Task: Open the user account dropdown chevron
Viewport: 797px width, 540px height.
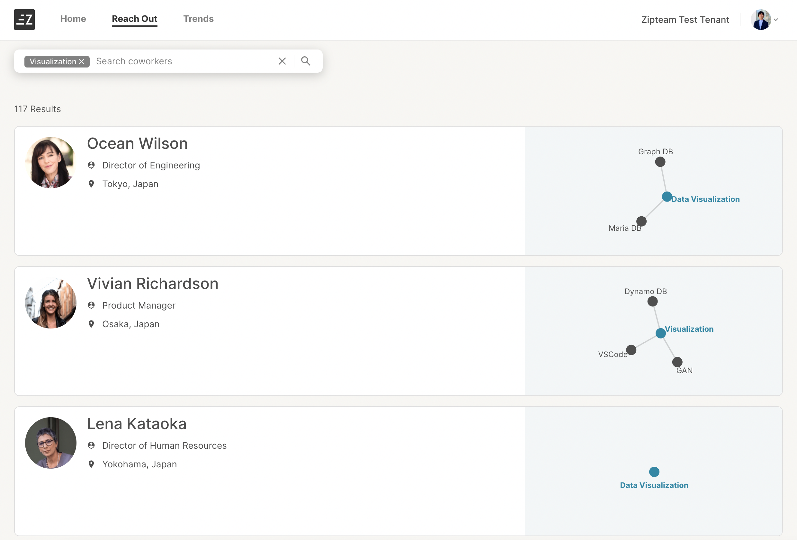Action: [x=776, y=20]
